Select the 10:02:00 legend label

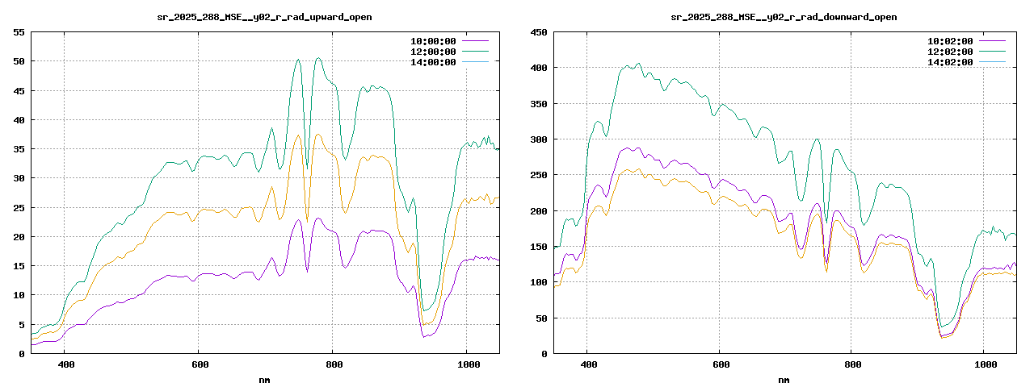(950, 40)
